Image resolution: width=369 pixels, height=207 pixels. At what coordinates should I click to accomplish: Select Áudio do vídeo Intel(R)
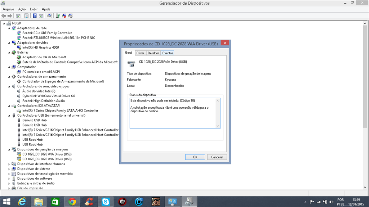tap(39, 91)
